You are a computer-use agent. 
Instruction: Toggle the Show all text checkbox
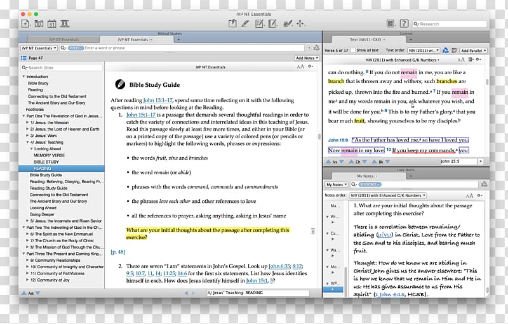pyautogui.click(x=353, y=50)
